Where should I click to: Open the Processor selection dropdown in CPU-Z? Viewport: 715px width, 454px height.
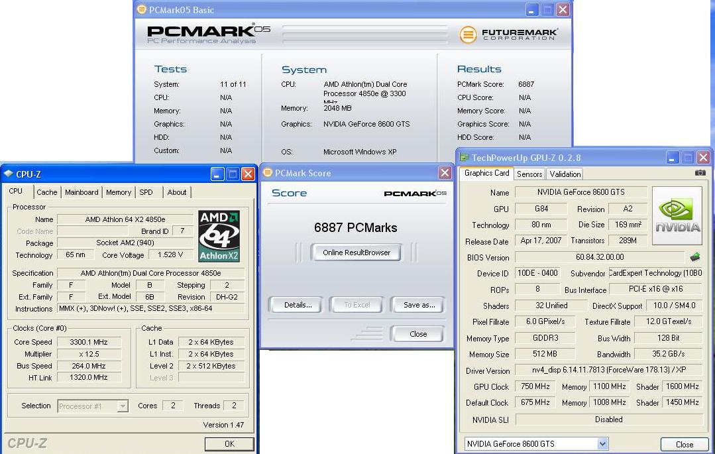point(122,406)
